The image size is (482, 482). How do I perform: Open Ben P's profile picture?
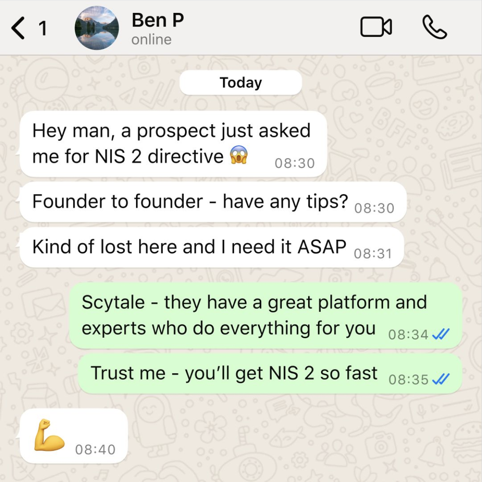[x=97, y=28]
